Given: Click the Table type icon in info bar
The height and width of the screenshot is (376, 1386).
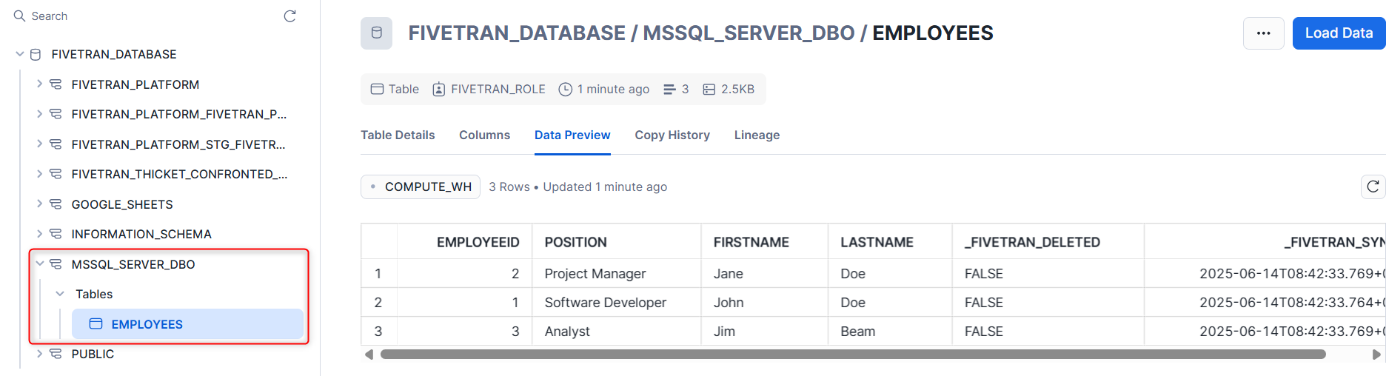Looking at the screenshot, I should pyautogui.click(x=377, y=89).
